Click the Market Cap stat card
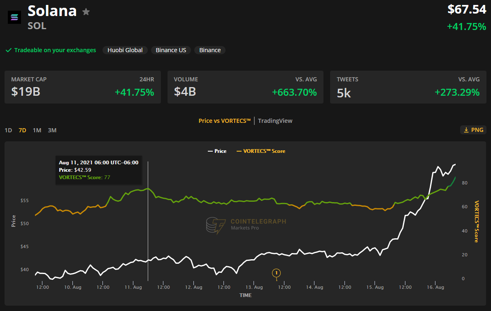 [x=82, y=87]
